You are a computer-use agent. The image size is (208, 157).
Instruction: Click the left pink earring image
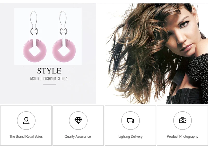point(34,36)
